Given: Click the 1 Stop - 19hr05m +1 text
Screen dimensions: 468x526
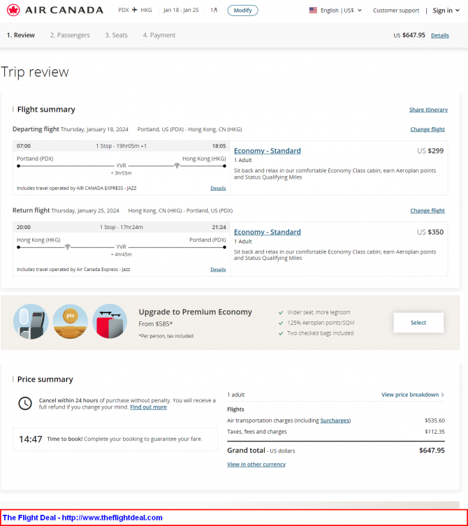Looking at the screenshot, I should pos(121,146).
